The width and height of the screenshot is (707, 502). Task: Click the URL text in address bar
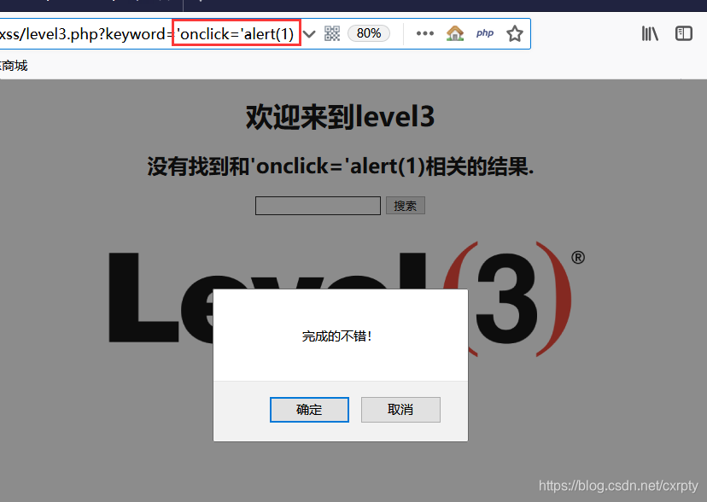(x=147, y=34)
